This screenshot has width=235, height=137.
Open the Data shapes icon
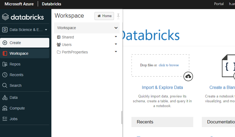pos(5,97)
